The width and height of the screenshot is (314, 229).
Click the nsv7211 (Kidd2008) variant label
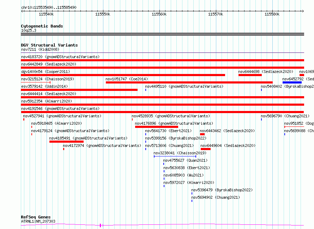[x=40, y=49]
